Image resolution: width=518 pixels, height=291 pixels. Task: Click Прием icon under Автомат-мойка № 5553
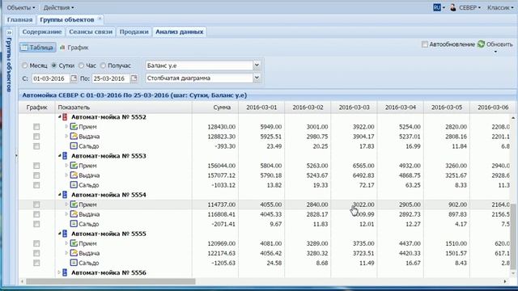(x=74, y=165)
